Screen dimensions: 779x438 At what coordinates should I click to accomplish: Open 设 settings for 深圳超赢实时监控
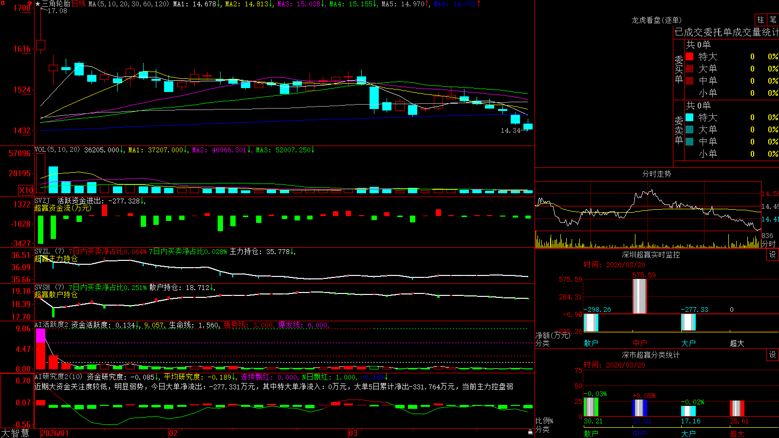(773, 255)
